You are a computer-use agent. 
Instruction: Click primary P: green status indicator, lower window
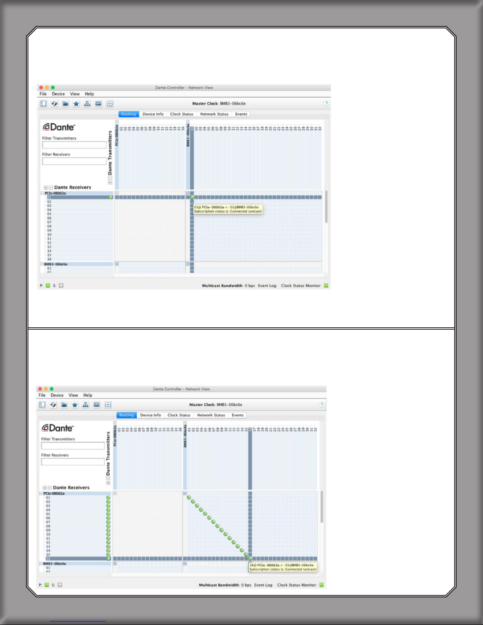pyautogui.click(x=47, y=585)
